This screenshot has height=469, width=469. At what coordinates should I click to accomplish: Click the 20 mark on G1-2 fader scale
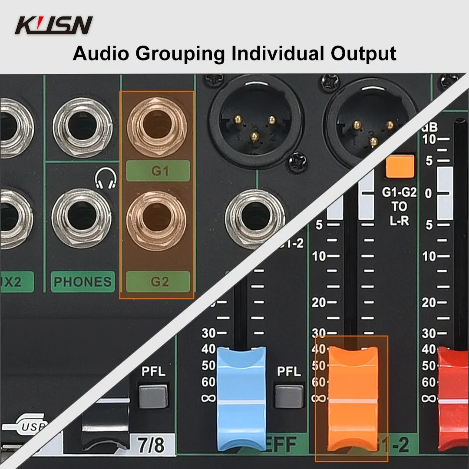(319, 302)
